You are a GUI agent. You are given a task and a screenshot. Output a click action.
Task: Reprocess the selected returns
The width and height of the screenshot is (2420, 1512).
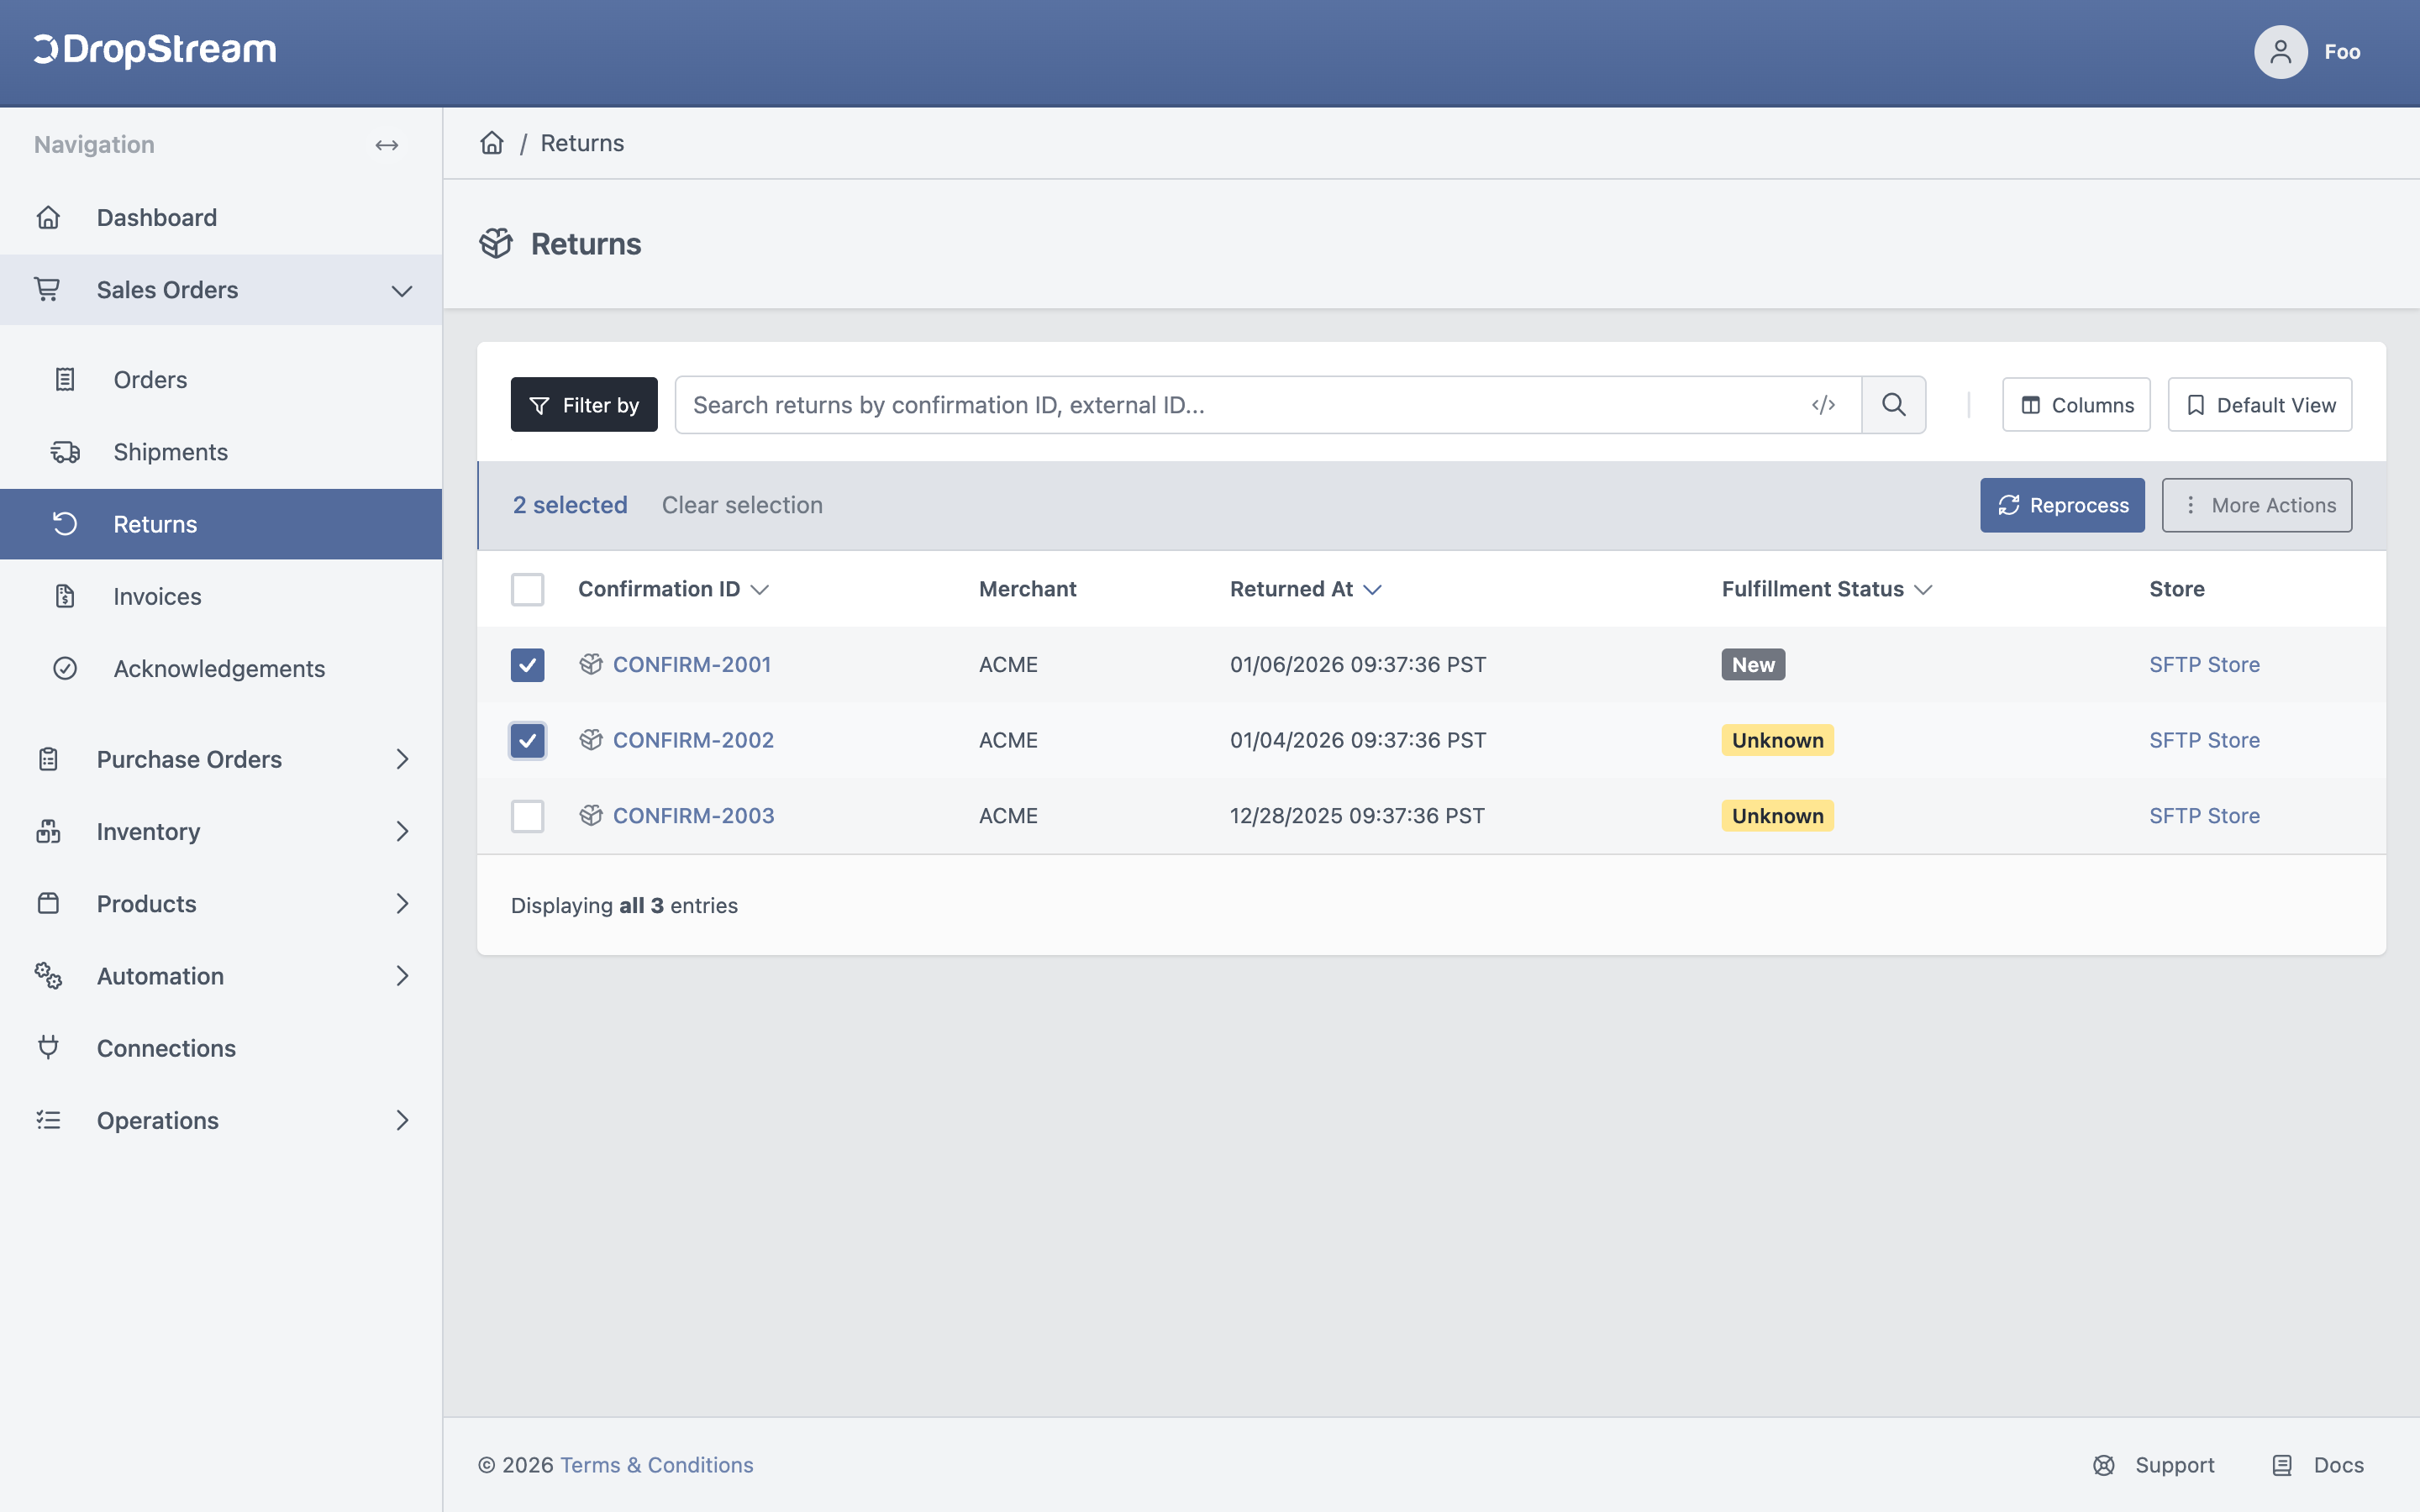pyautogui.click(x=2062, y=505)
